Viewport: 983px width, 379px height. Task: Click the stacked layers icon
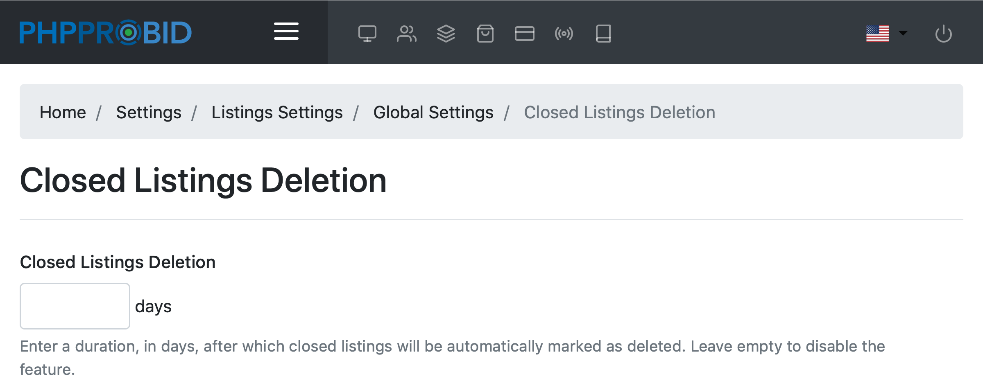pos(446,34)
